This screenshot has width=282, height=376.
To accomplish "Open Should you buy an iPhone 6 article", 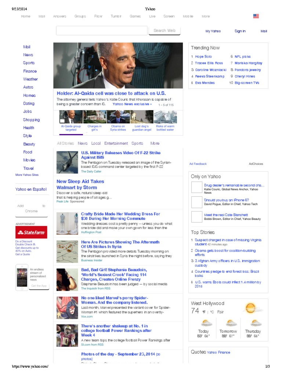I will 226,200.
